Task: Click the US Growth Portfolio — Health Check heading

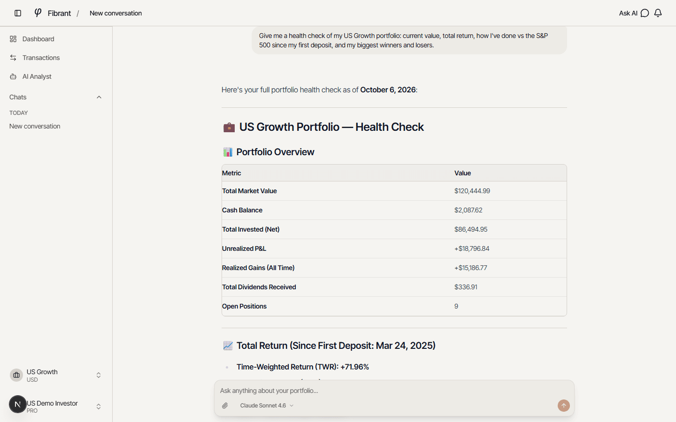Action: coord(331,127)
